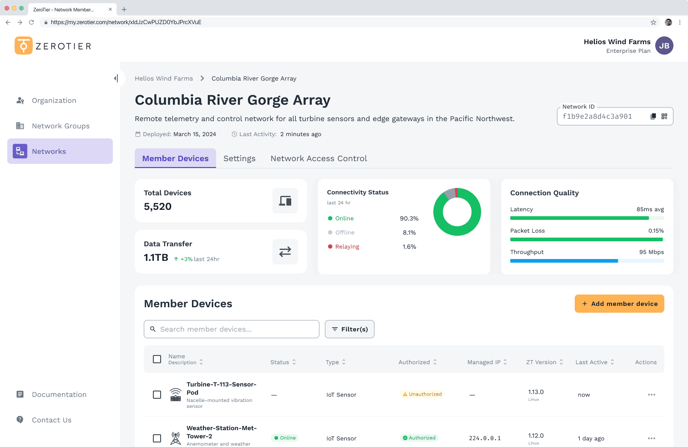Open the JB user avatar menu

pyautogui.click(x=664, y=46)
